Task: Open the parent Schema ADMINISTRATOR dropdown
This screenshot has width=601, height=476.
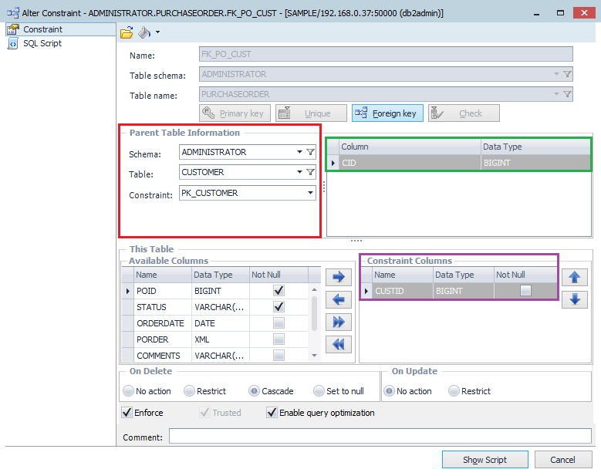Action: coord(299,153)
